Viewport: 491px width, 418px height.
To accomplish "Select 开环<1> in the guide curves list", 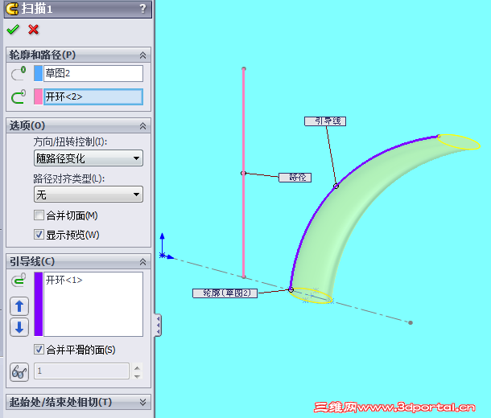I will click(x=64, y=280).
